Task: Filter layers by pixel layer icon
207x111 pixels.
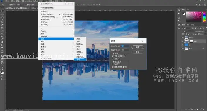Action: [x=193, y=28]
